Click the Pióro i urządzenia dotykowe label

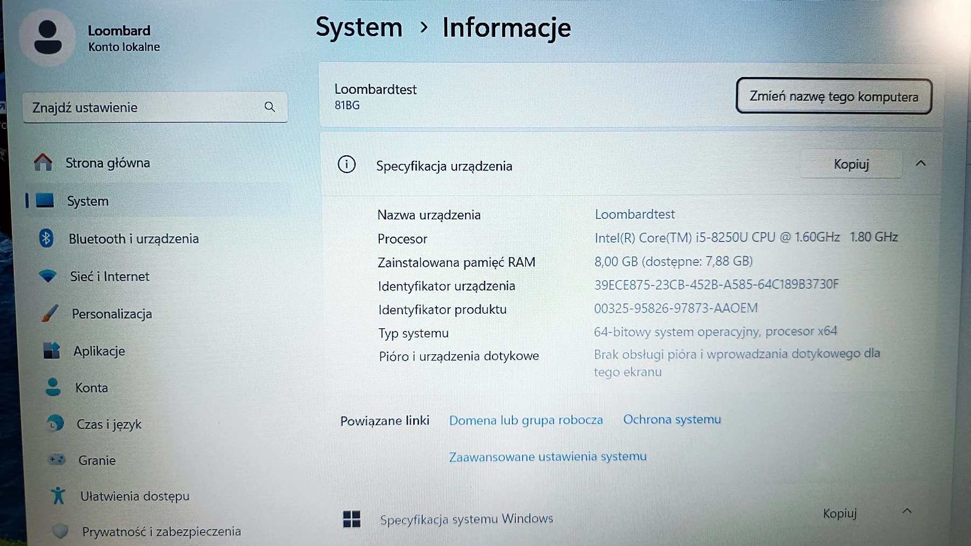pos(459,356)
